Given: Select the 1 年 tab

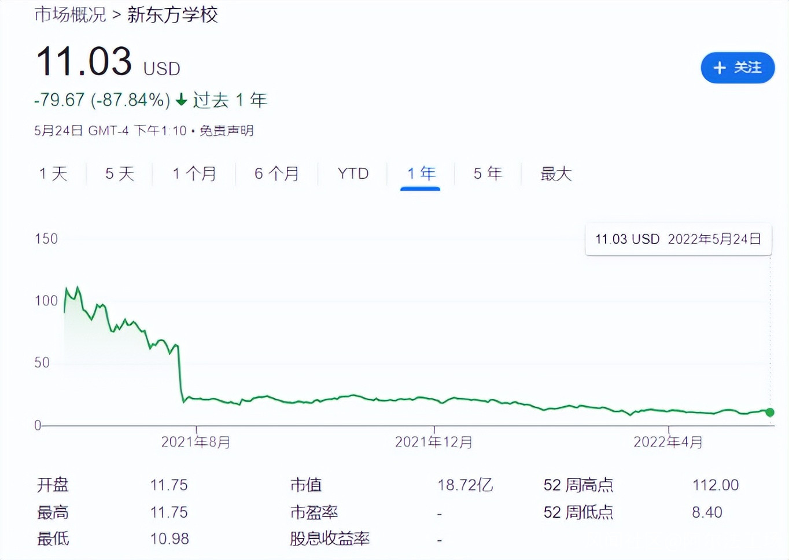Looking at the screenshot, I should coord(421,174).
